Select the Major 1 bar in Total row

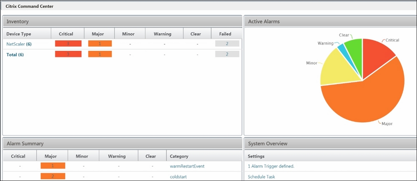point(100,54)
